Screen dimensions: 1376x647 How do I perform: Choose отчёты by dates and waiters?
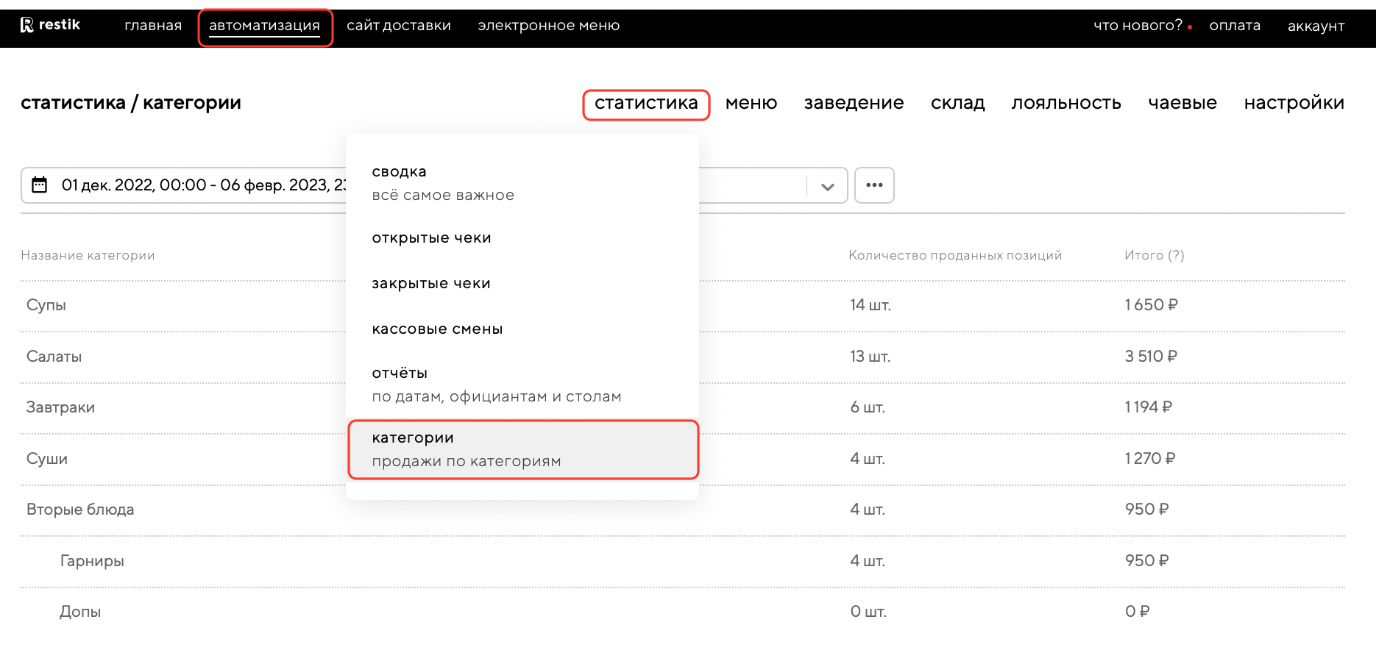pyautogui.click(x=400, y=373)
